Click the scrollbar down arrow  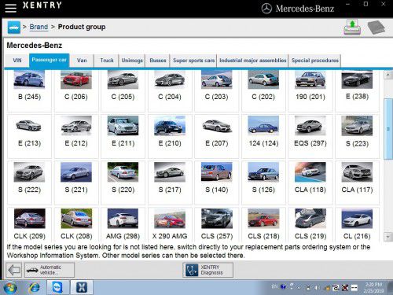pos(387,237)
